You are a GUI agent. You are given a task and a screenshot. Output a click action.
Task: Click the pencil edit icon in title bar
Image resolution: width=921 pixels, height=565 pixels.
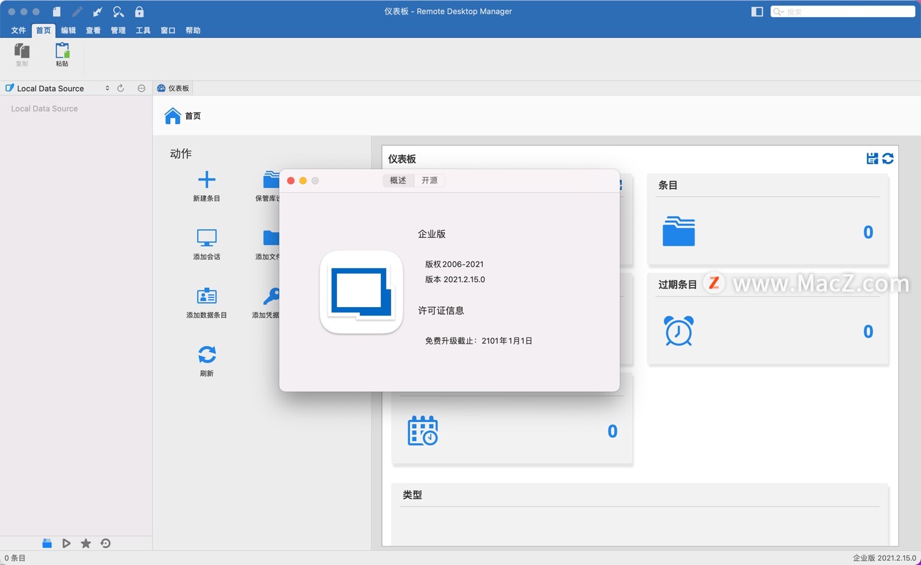(77, 12)
